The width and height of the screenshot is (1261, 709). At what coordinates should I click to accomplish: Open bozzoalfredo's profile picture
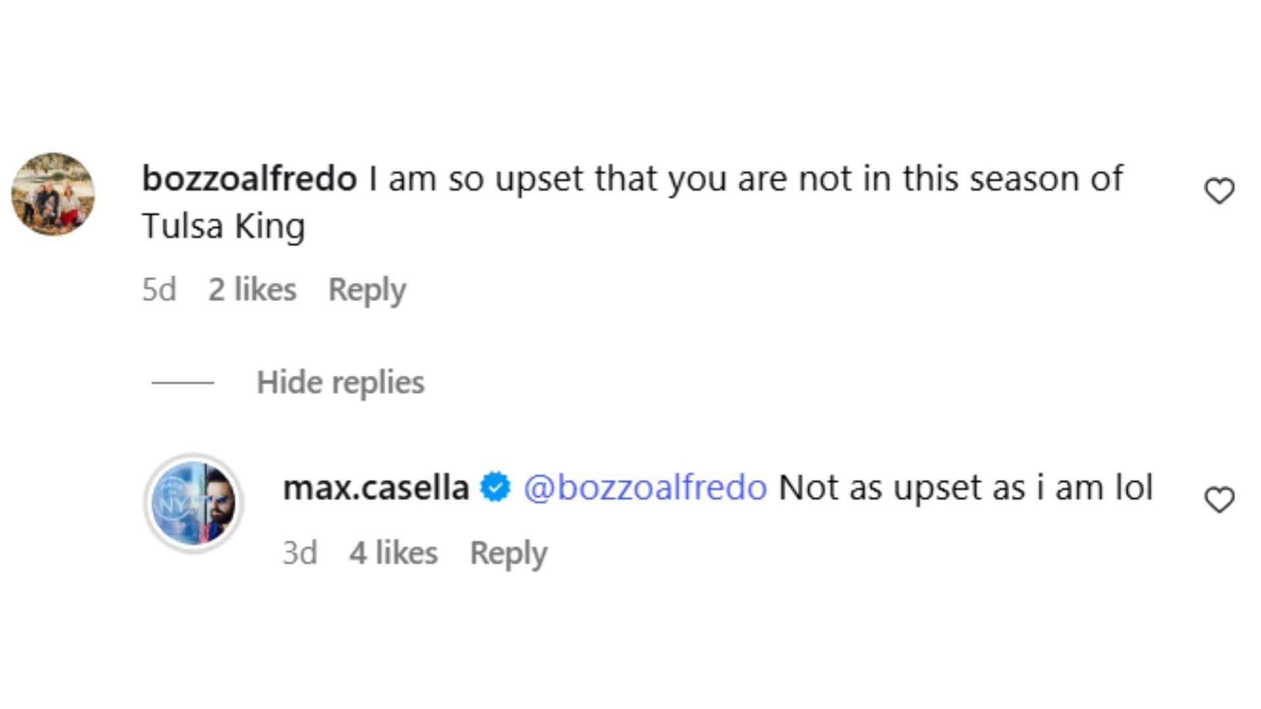pos(53,194)
